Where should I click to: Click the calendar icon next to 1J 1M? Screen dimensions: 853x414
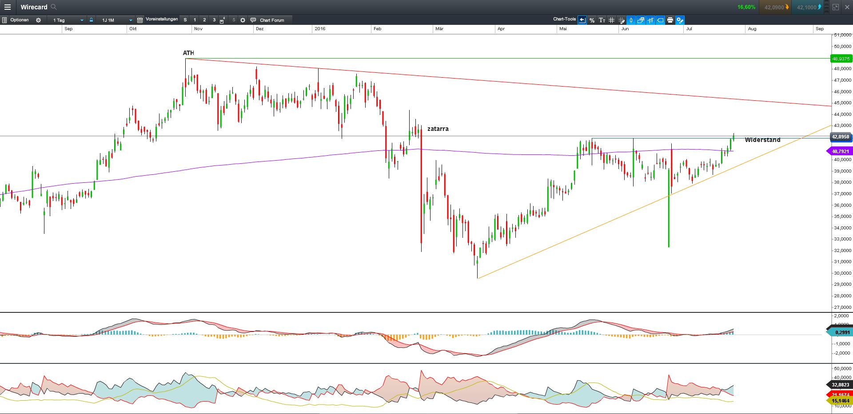(140, 20)
